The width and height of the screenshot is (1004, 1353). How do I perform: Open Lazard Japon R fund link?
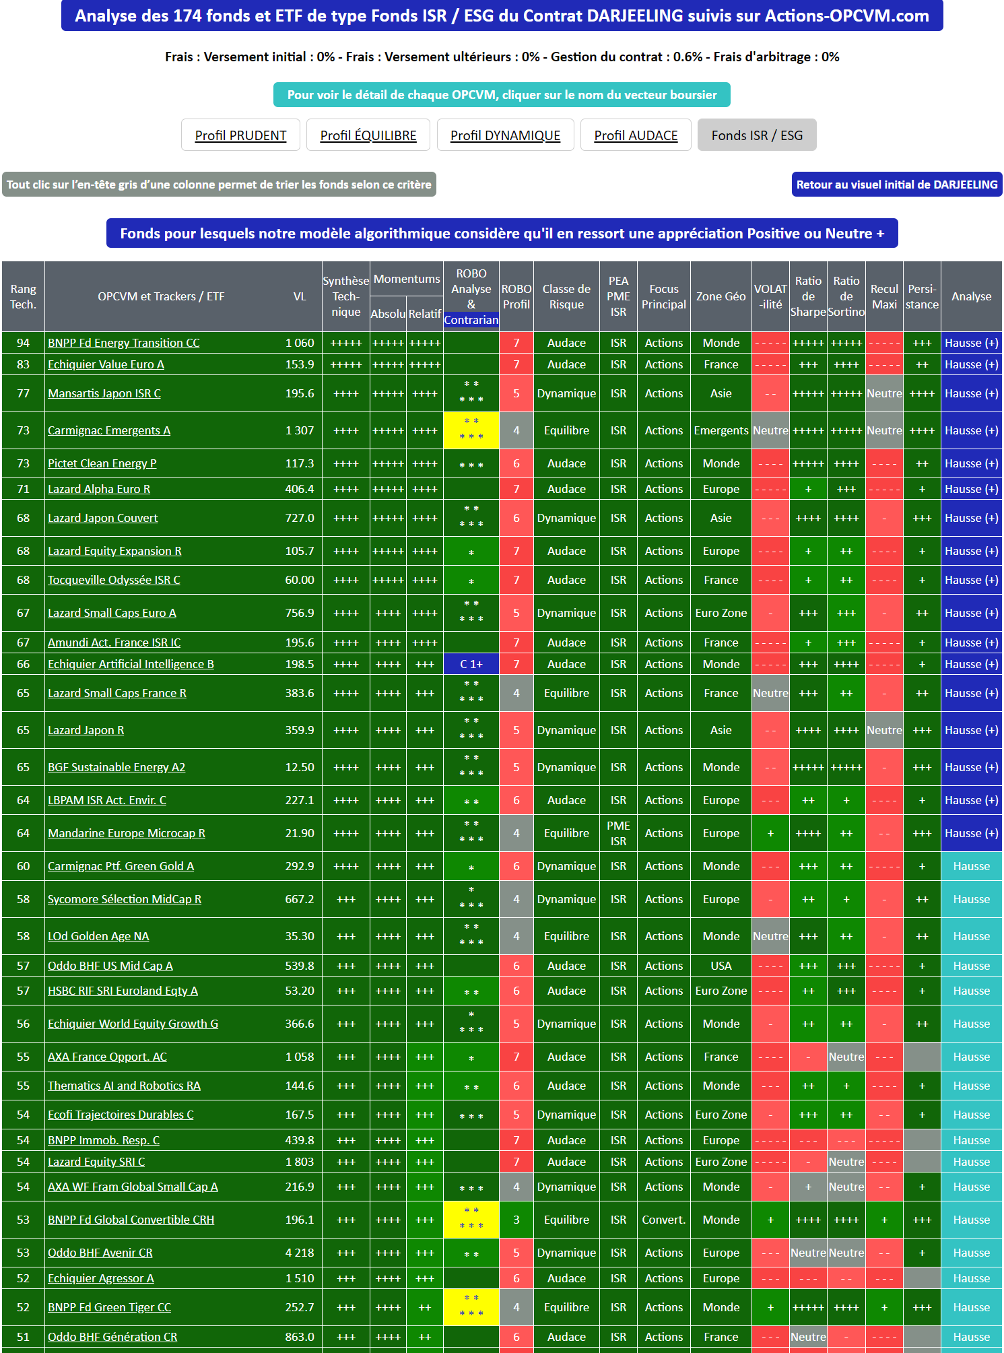[86, 730]
